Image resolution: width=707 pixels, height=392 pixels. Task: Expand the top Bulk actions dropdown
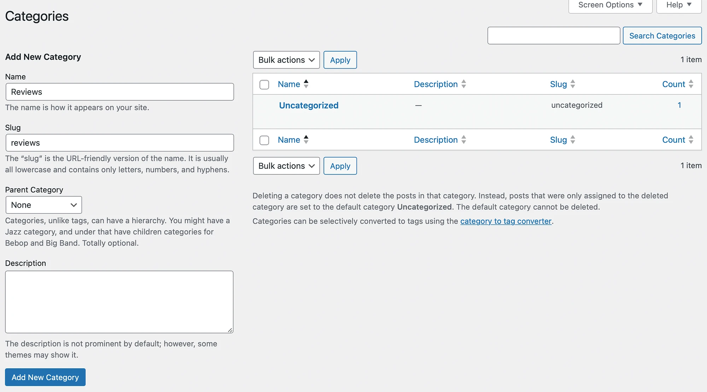click(x=286, y=59)
